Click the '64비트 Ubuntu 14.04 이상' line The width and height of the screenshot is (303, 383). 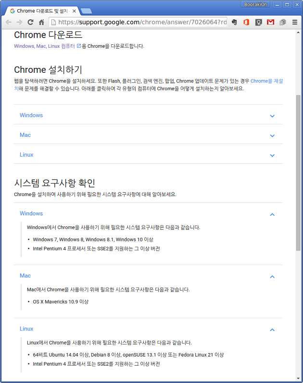tap(128, 355)
